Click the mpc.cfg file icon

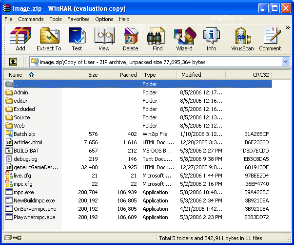coord(9,183)
